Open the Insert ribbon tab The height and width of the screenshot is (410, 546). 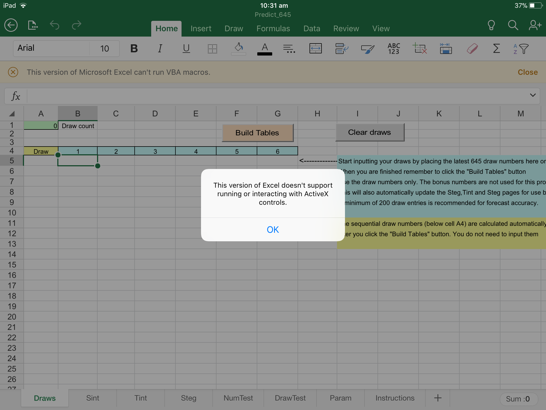[x=200, y=28]
